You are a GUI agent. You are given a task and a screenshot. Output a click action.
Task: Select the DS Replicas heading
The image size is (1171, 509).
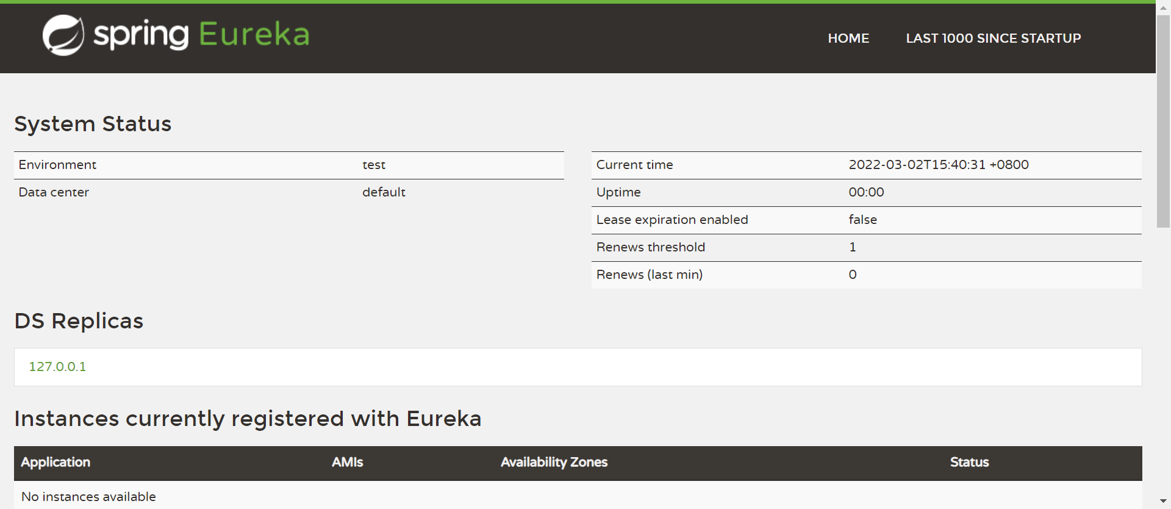(79, 321)
